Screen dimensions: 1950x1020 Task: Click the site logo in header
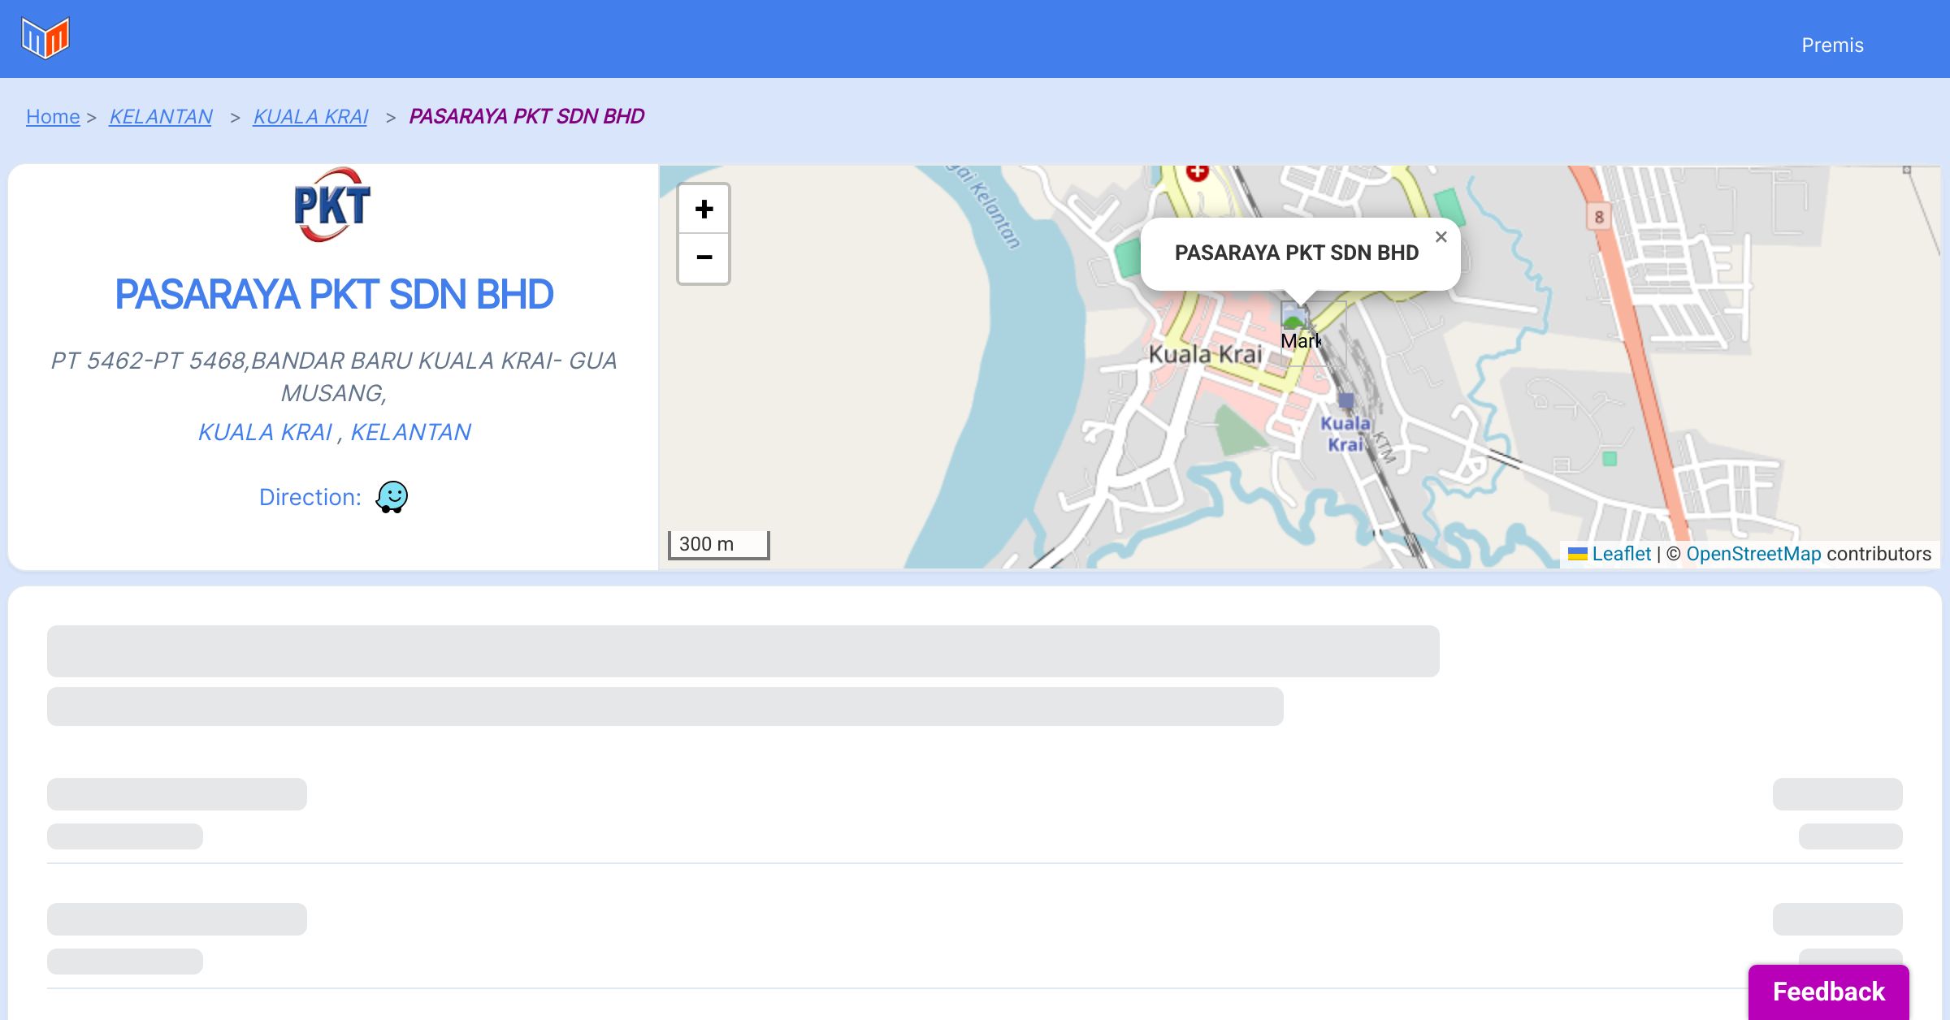click(45, 38)
